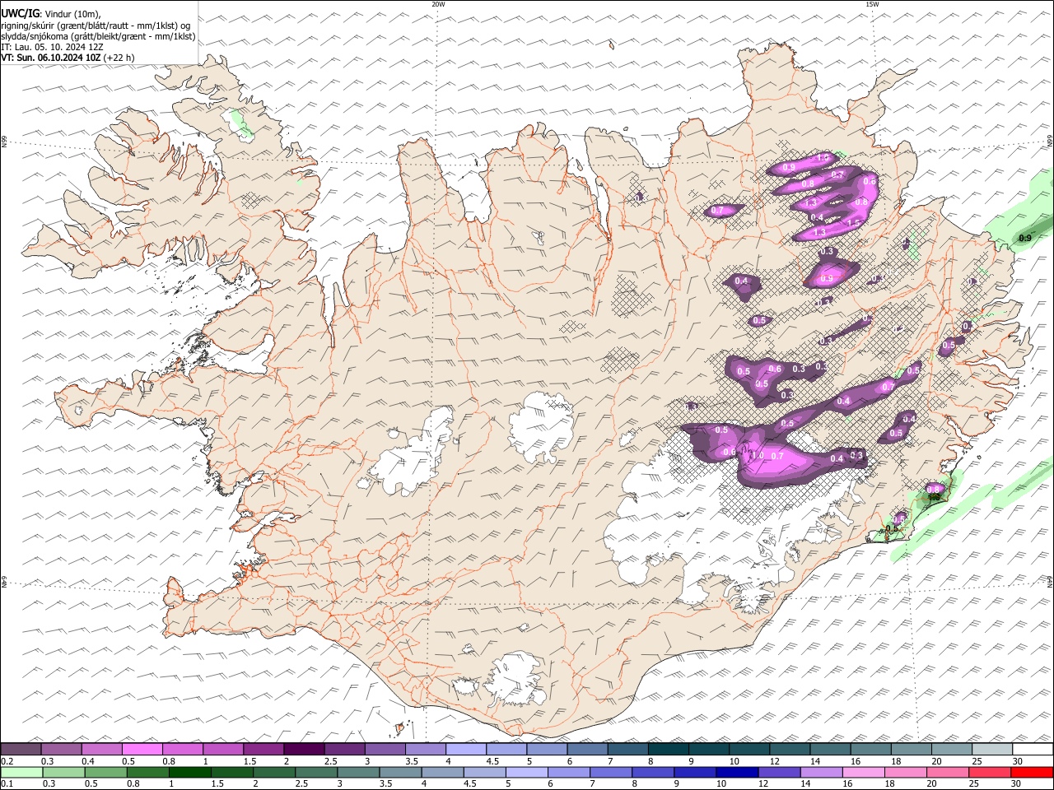Pick the 7 swatch in lower legend row

[610, 772]
